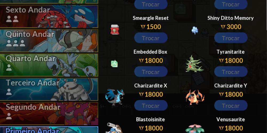Switch to Quarto Andar floor

point(49,65)
